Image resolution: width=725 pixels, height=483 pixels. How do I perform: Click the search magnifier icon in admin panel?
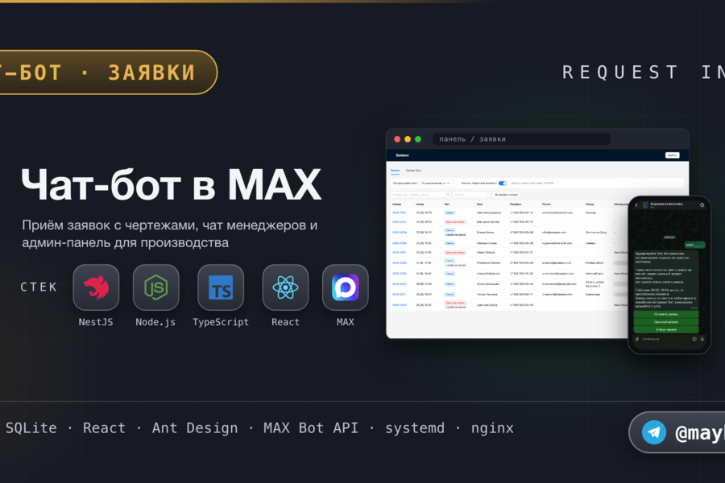pyautogui.click(x=448, y=195)
